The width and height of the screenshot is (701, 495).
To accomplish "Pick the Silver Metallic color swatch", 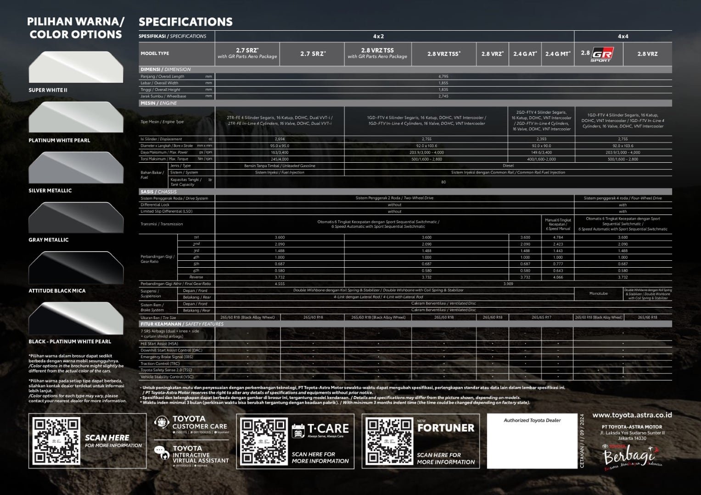I will click(x=76, y=168).
